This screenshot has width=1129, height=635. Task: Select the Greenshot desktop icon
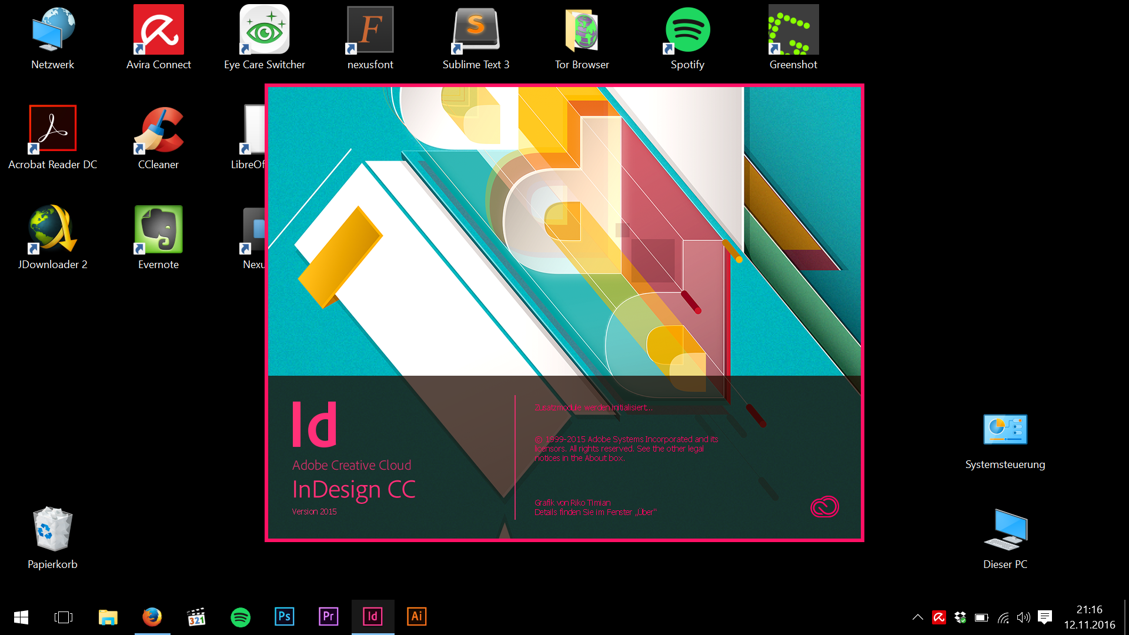point(793,29)
